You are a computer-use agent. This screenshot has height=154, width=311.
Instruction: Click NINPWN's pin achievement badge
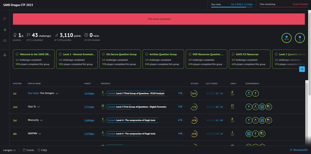click(256, 134)
